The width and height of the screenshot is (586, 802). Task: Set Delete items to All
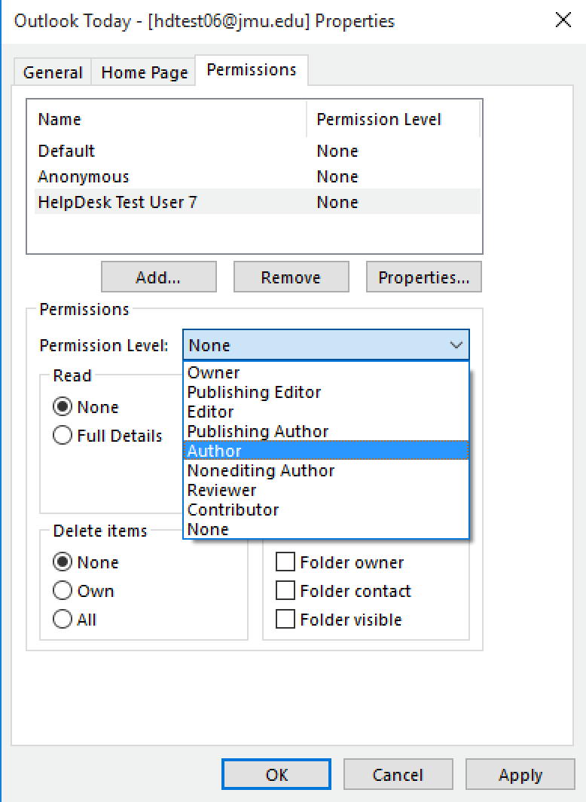point(63,620)
